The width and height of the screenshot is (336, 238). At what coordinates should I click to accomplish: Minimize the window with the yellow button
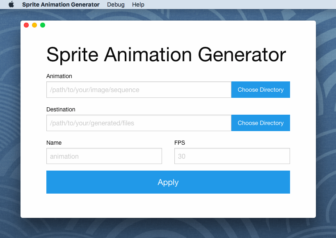click(34, 25)
